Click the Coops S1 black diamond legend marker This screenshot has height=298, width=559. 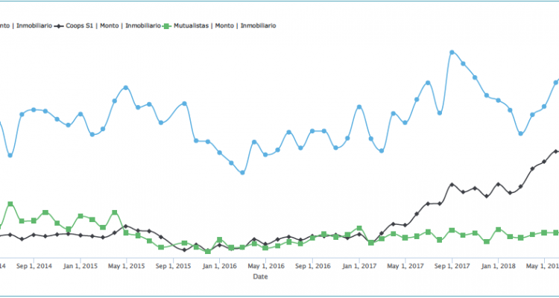[59, 25]
